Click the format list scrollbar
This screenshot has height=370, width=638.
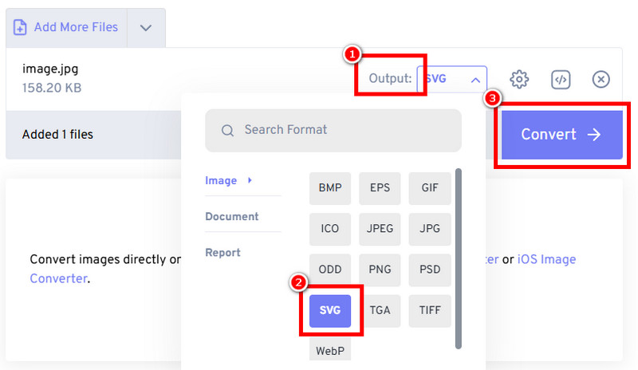pos(458,255)
